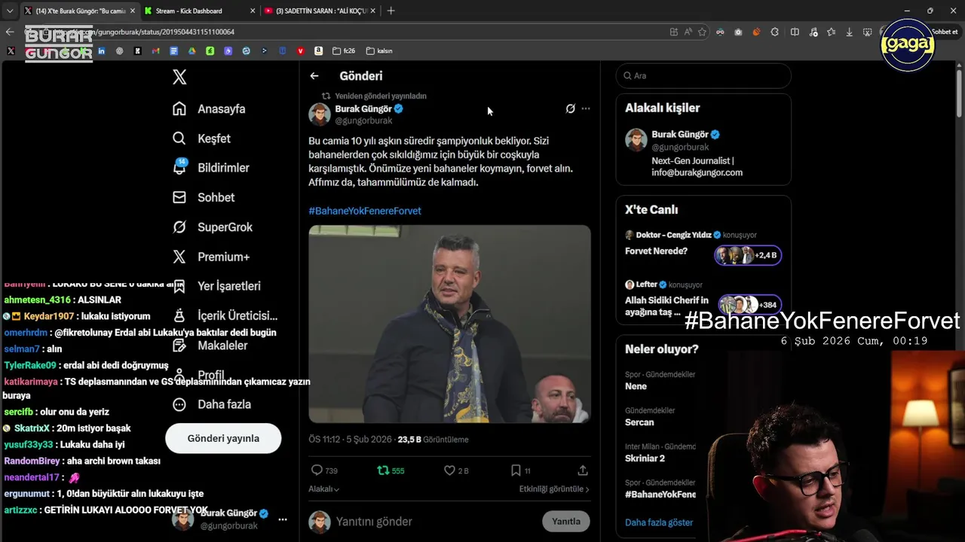Viewport: 965px width, 542px height.
Task: Click the X logo in the sidebar
Action: tap(179, 77)
